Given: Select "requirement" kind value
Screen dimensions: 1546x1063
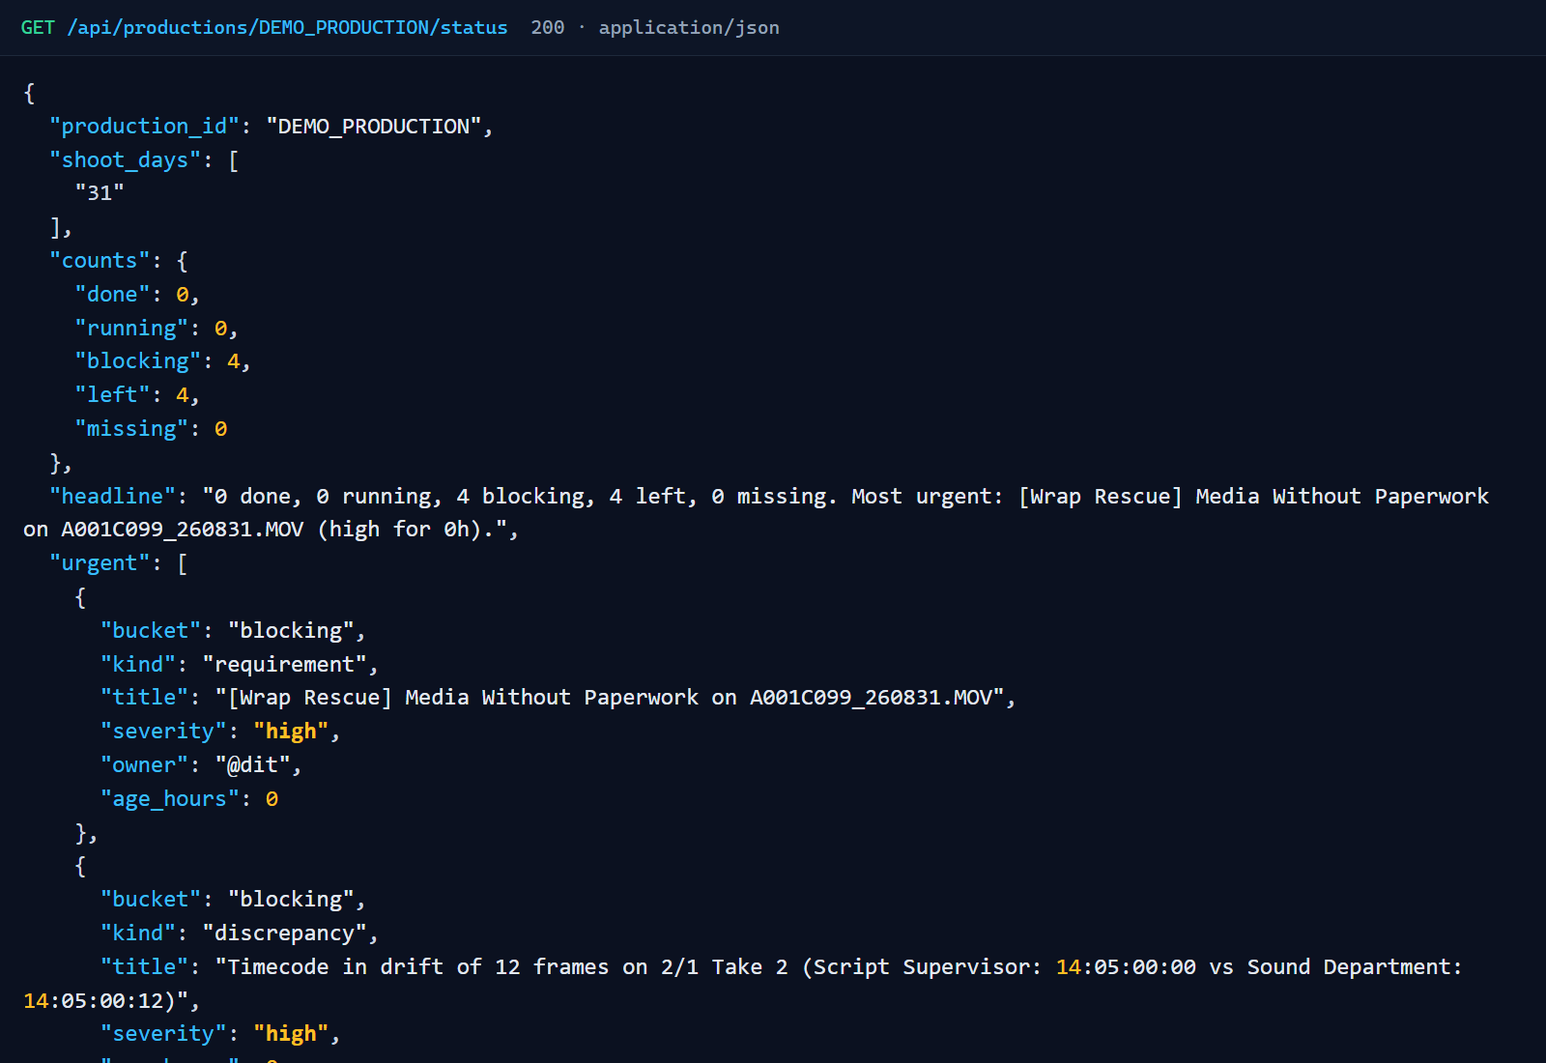Looking at the screenshot, I should (x=284, y=665).
